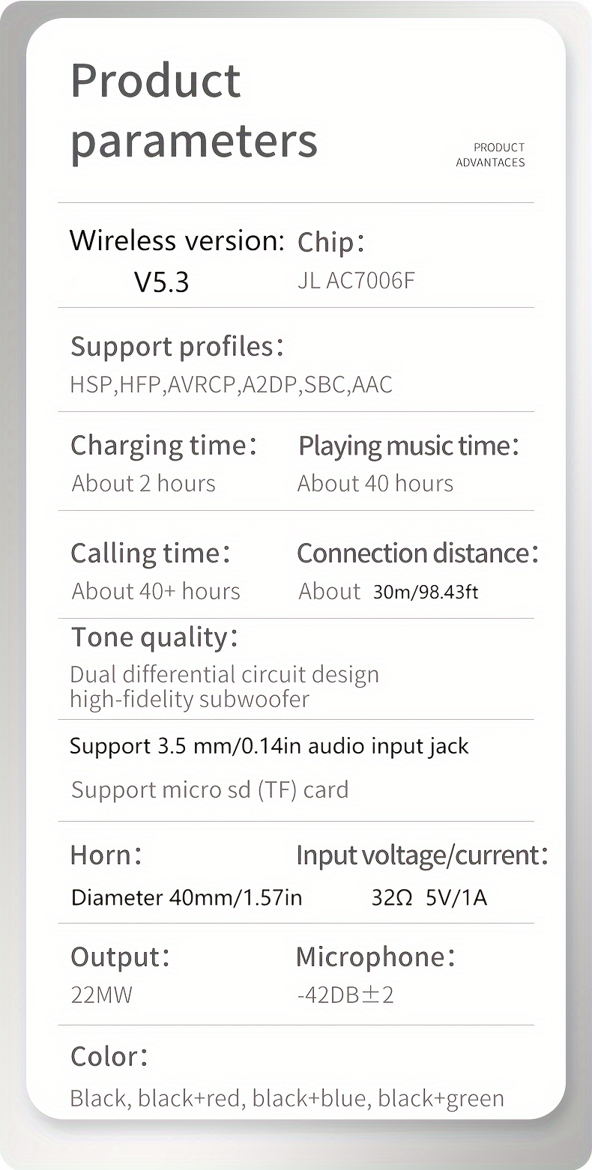Select the "Support profiles:" heading
The width and height of the screenshot is (592, 1170).
[178, 347]
